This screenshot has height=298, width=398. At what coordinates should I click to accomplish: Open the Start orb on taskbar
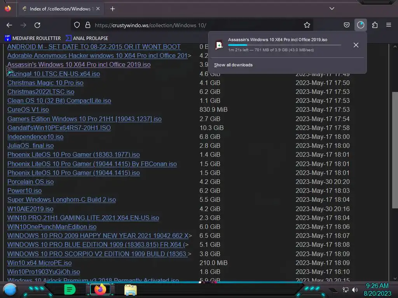click(10, 289)
